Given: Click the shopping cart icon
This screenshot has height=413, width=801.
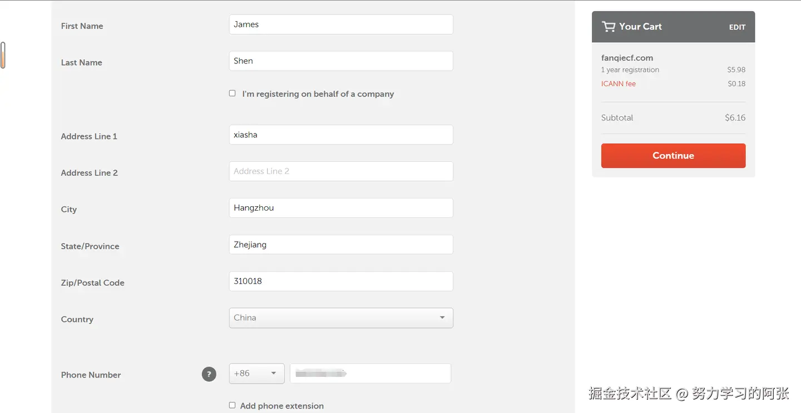Looking at the screenshot, I should point(609,27).
